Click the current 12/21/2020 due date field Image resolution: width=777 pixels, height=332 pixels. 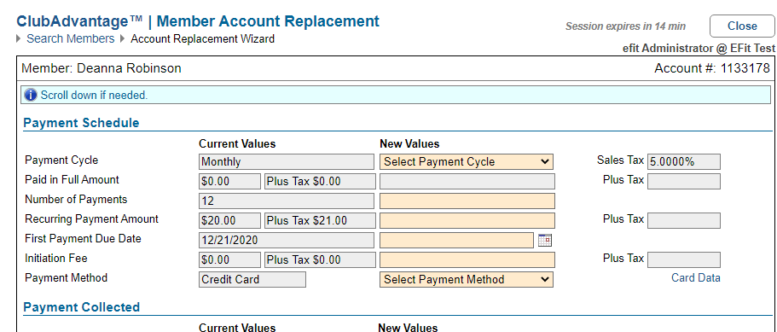click(x=287, y=241)
